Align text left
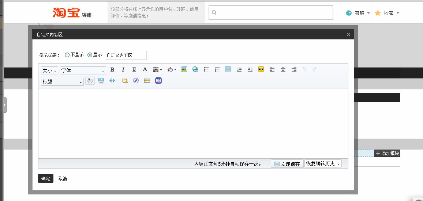 [272, 69]
